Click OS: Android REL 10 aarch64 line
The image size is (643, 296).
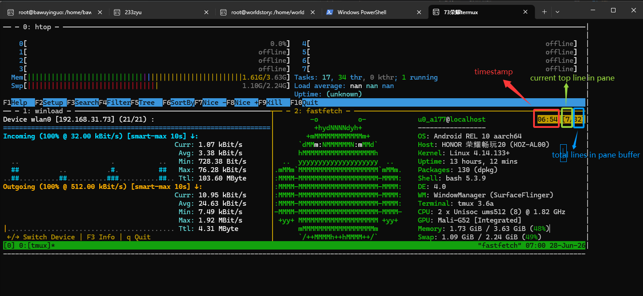[x=470, y=136]
